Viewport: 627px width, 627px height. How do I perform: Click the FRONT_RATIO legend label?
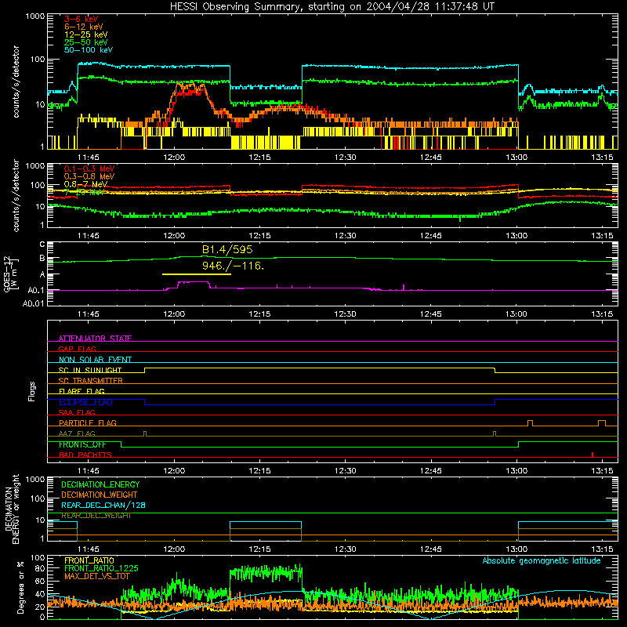coord(89,560)
